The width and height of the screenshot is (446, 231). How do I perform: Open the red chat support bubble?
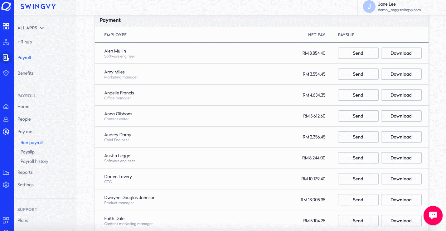tap(433, 215)
